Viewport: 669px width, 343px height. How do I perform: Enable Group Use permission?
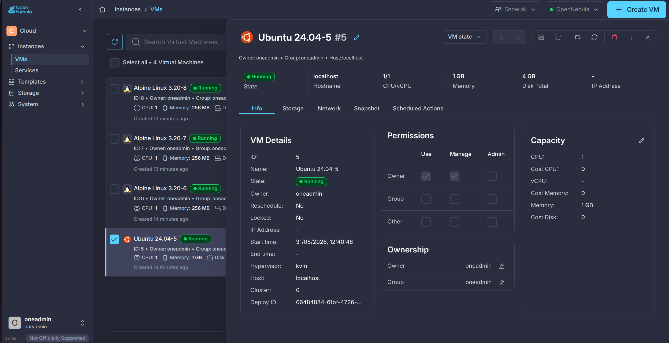tap(426, 199)
